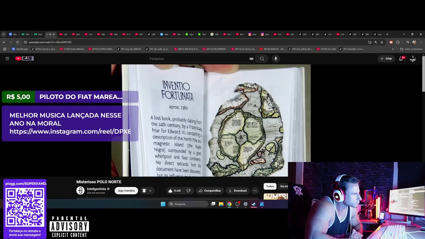
Task: Like the video showing 6 mil
Action: (x=174, y=191)
